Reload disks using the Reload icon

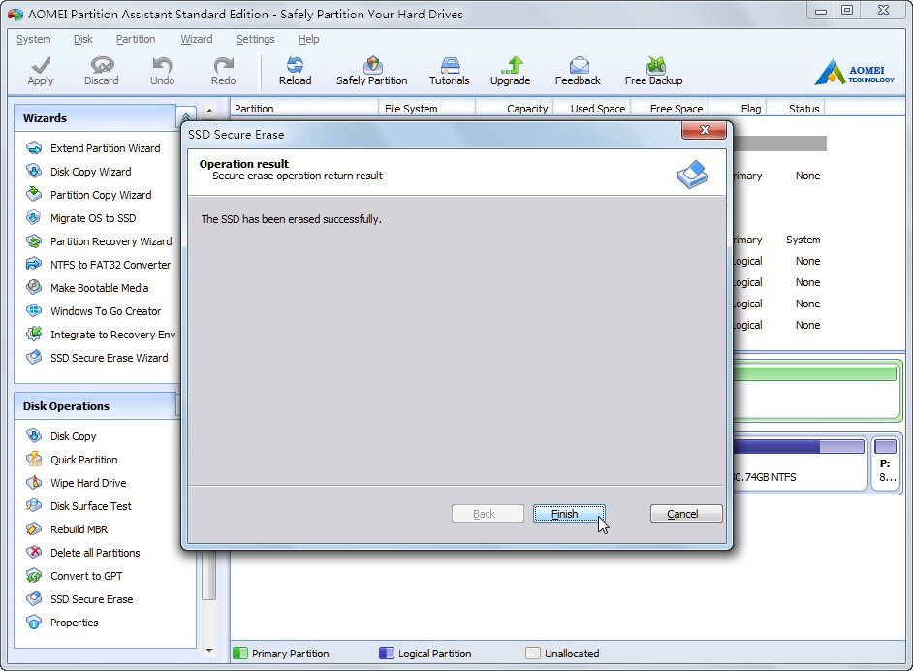pos(295,65)
